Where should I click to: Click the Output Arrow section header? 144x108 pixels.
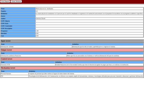coord(72,50)
